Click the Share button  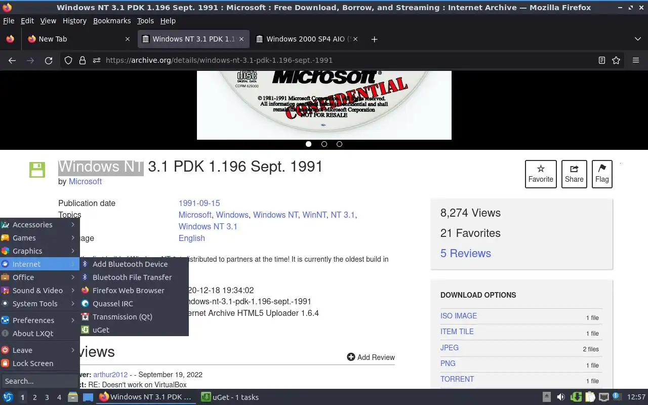(x=574, y=174)
